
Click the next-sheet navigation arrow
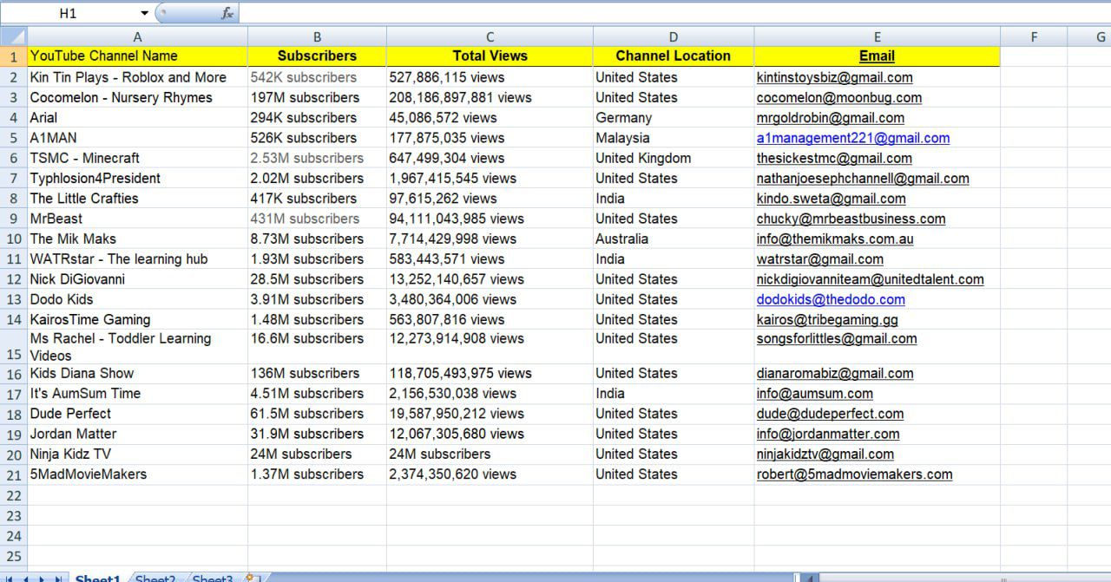42,578
